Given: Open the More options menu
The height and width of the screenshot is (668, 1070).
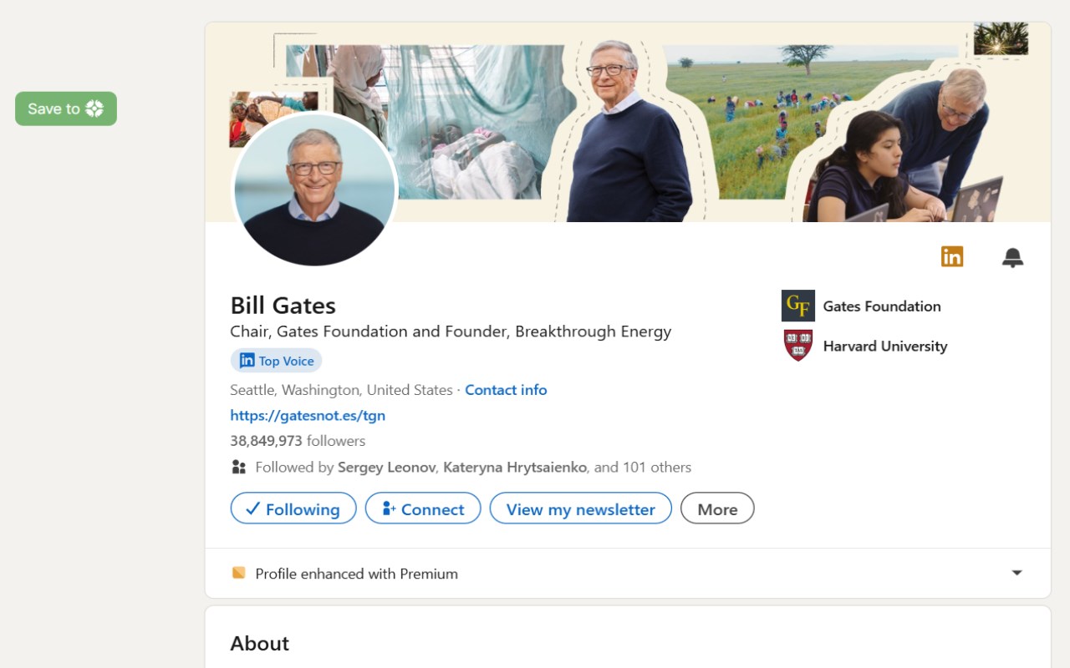Looking at the screenshot, I should tap(717, 509).
